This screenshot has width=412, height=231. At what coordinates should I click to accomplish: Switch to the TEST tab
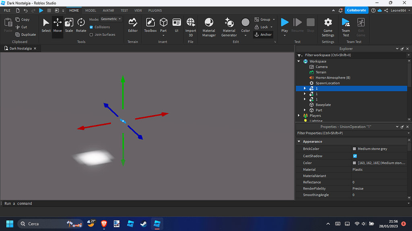pyautogui.click(x=124, y=10)
